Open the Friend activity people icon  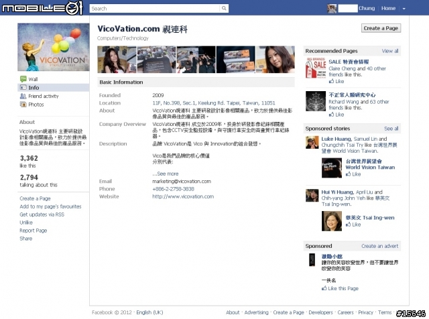pyautogui.click(x=23, y=96)
